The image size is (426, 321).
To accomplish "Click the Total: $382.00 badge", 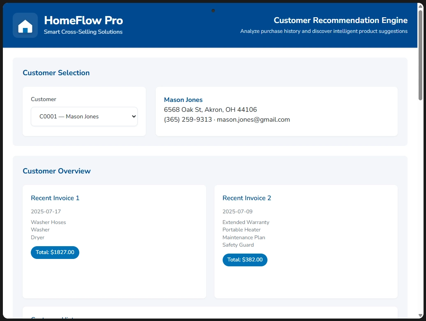I will [245, 260].
